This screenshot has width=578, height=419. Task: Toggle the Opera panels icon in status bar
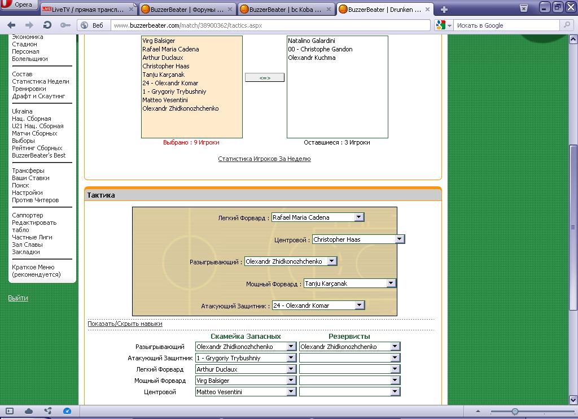10,411
